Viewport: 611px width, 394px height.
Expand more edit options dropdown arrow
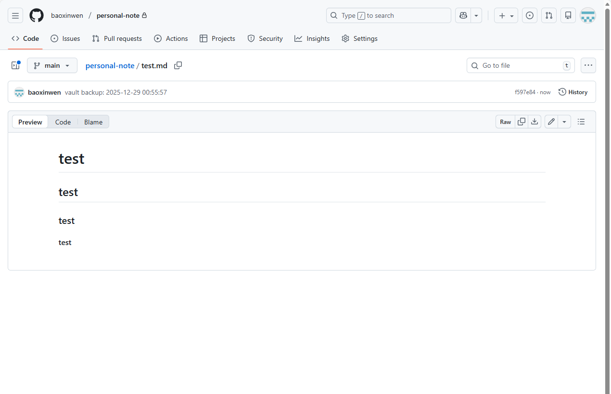click(x=564, y=122)
